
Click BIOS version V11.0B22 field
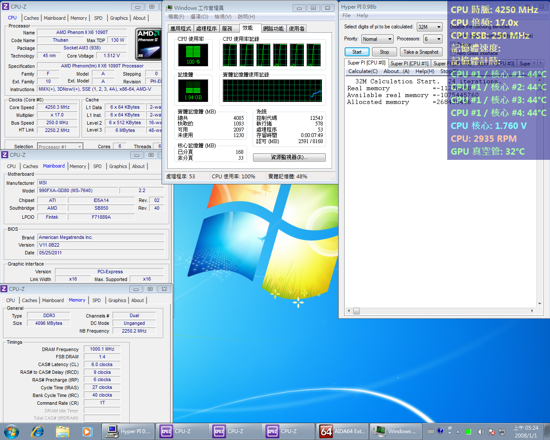click(101, 245)
